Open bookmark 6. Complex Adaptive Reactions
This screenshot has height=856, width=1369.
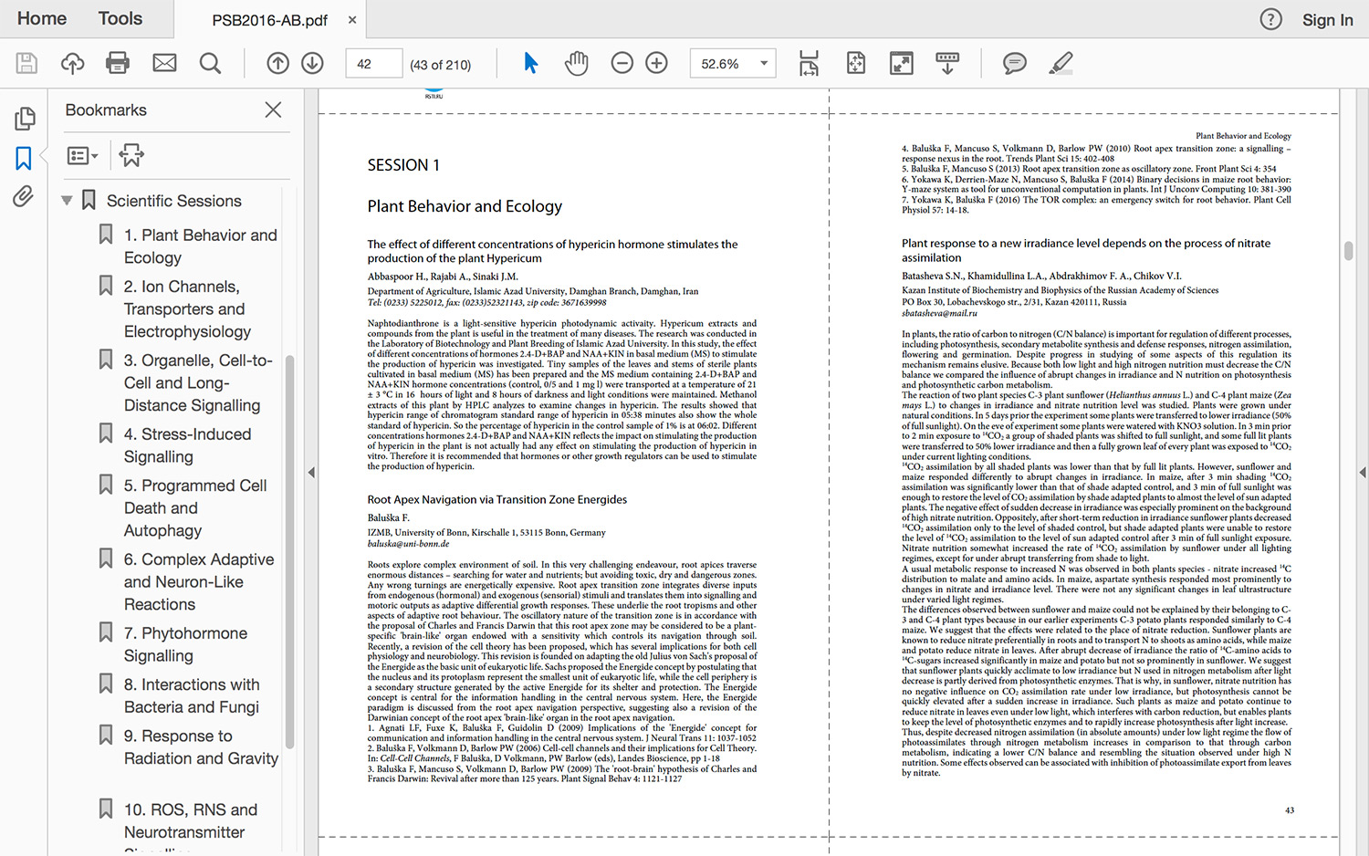199,582
